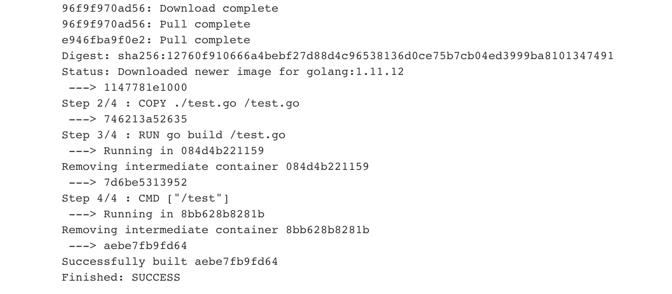
Task: Click the layer ID 746213a52635
Action: coord(145,119)
